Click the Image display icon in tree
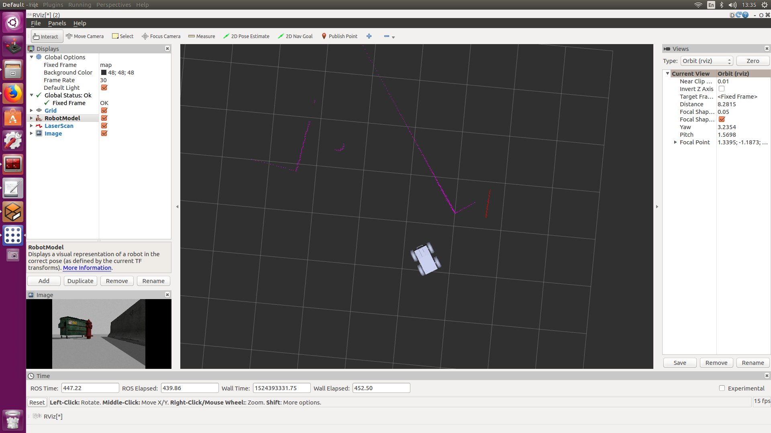This screenshot has width=771, height=433. tap(39, 133)
